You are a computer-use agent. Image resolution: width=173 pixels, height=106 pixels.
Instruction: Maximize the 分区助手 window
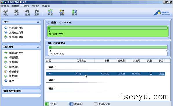point(167,2)
